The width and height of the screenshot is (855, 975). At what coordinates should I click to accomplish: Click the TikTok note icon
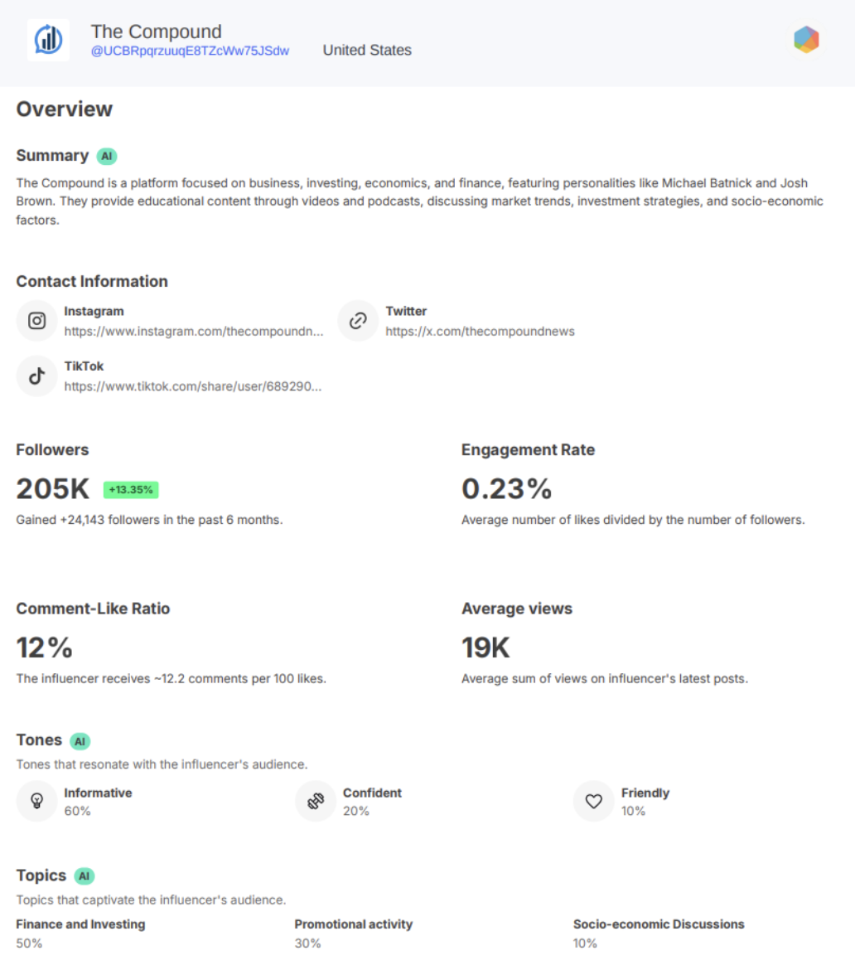click(x=36, y=376)
